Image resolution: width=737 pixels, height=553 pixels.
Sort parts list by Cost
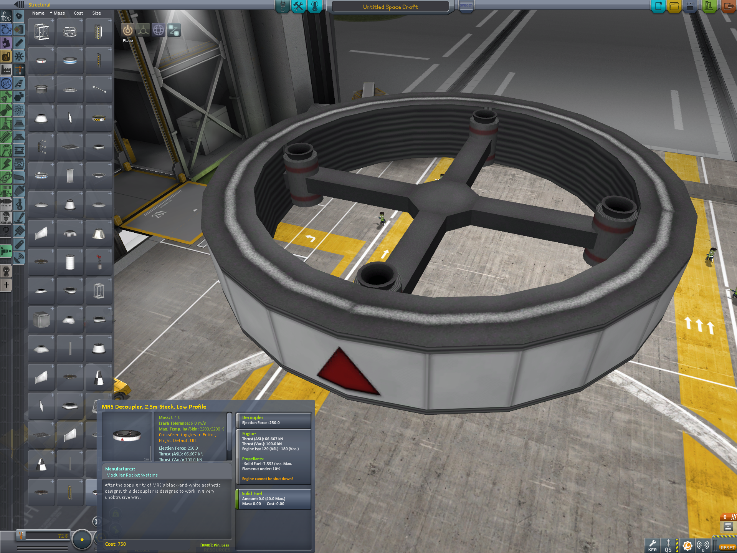tap(78, 13)
